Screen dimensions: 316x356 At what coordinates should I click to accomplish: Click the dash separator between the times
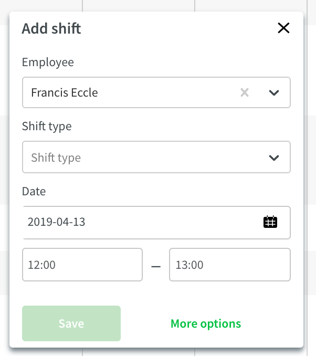[x=156, y=266]
